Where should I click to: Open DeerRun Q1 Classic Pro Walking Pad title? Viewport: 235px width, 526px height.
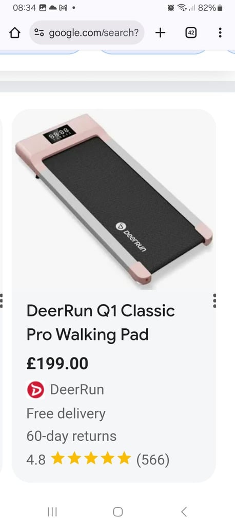click(101, 323)
